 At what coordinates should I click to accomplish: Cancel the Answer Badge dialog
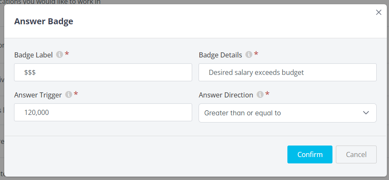click(x=356, y=154)
